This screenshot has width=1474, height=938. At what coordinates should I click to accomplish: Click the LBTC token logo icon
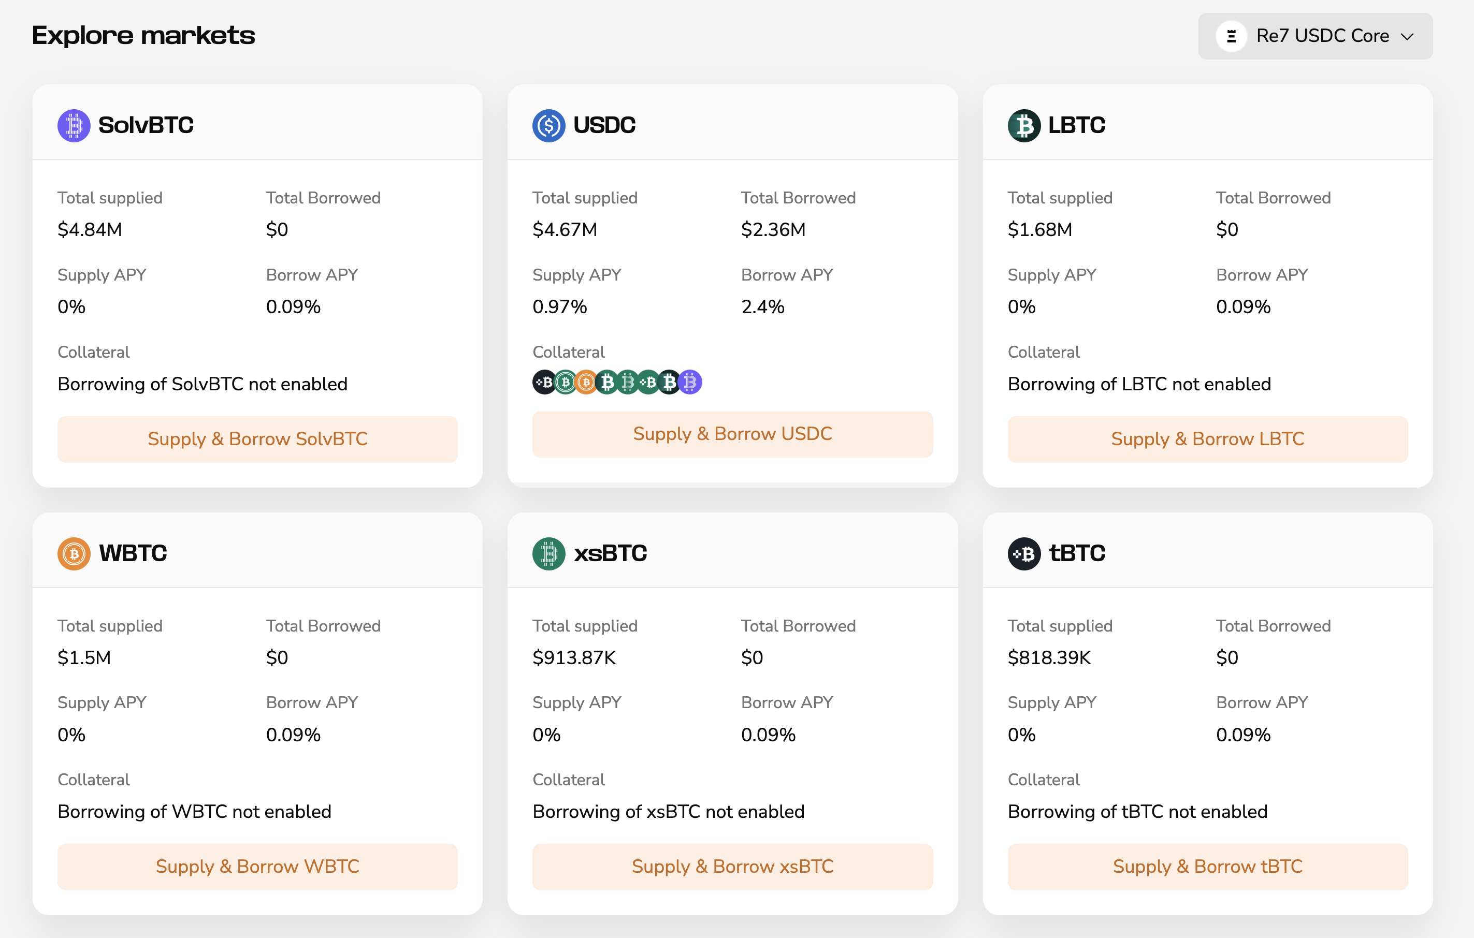[x=1023, y=125]
